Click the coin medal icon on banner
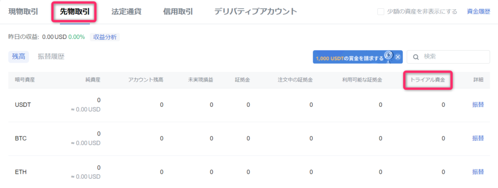498x188 pixels. (x=389, y=56)
